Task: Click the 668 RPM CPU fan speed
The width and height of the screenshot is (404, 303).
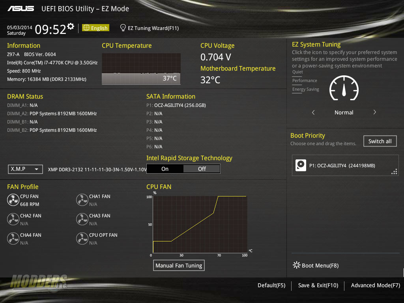Action: (x=30, y=204)
